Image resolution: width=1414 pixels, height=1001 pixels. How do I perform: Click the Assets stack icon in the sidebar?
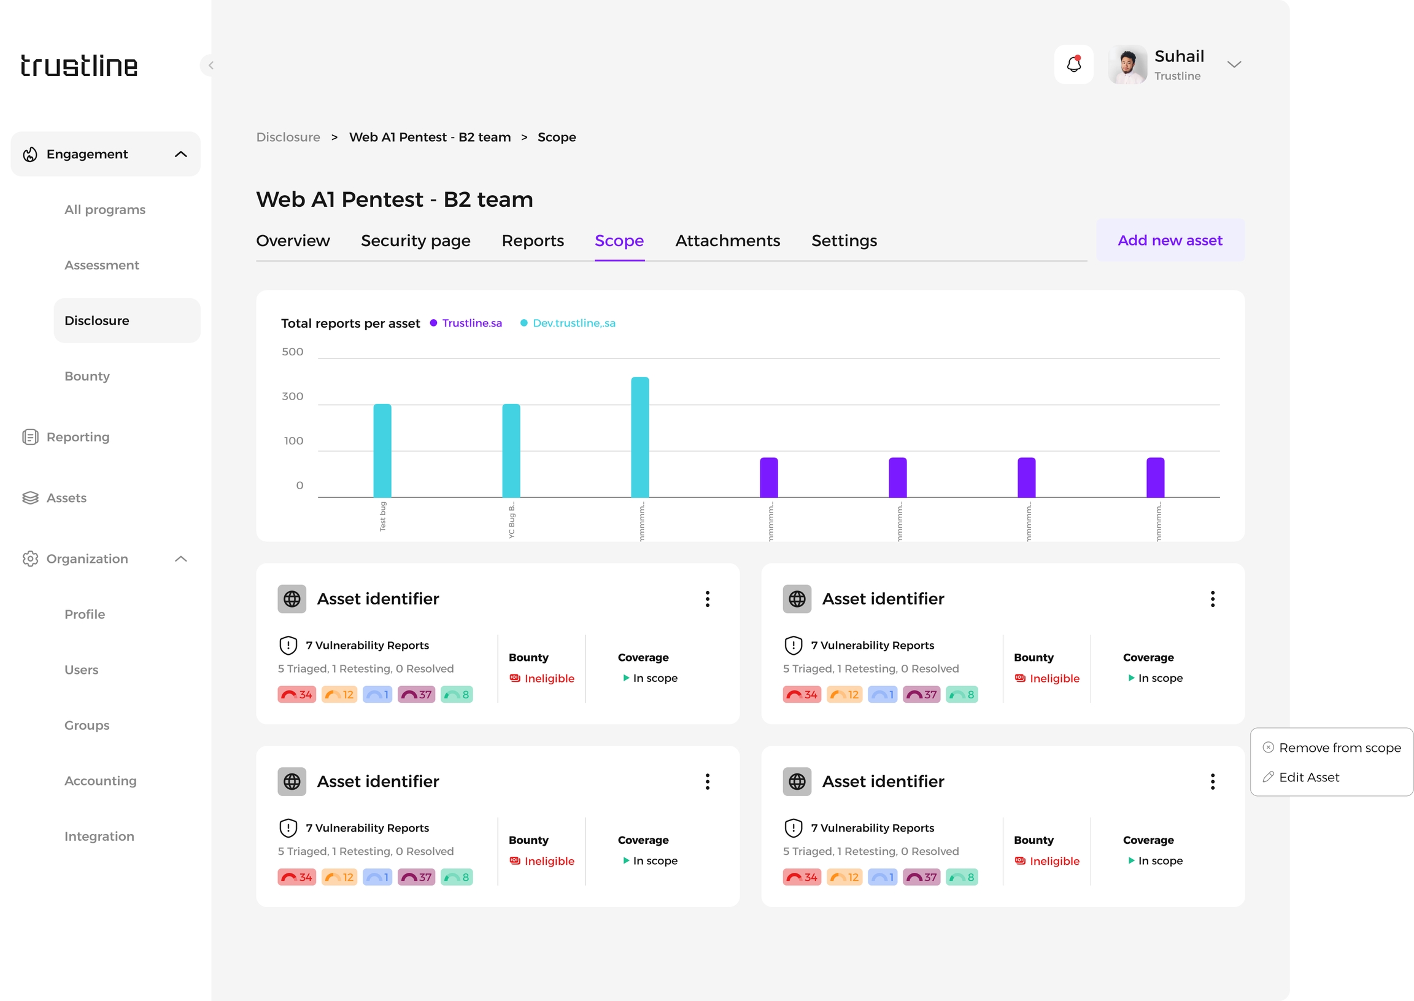click(x=30, y=498)
